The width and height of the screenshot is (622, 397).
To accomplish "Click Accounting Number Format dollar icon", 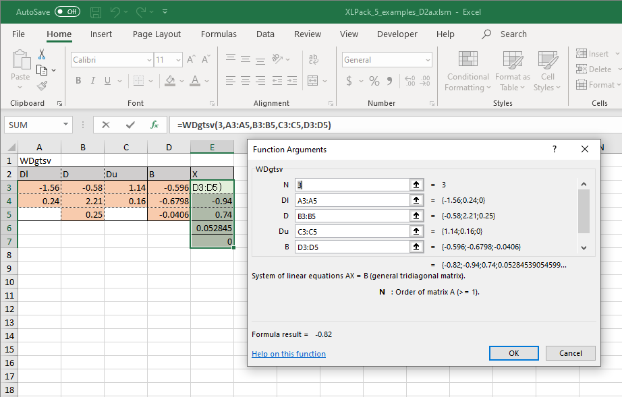I will coord(349,82).
